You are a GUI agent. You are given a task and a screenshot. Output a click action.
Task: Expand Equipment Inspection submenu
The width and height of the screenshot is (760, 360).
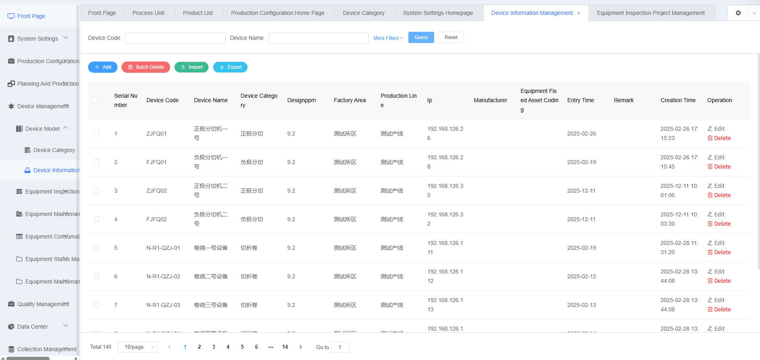(66, 191)
